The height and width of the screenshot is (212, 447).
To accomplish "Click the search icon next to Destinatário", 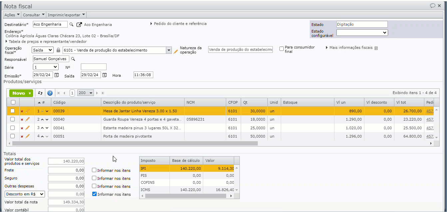I will coord(71,24).
